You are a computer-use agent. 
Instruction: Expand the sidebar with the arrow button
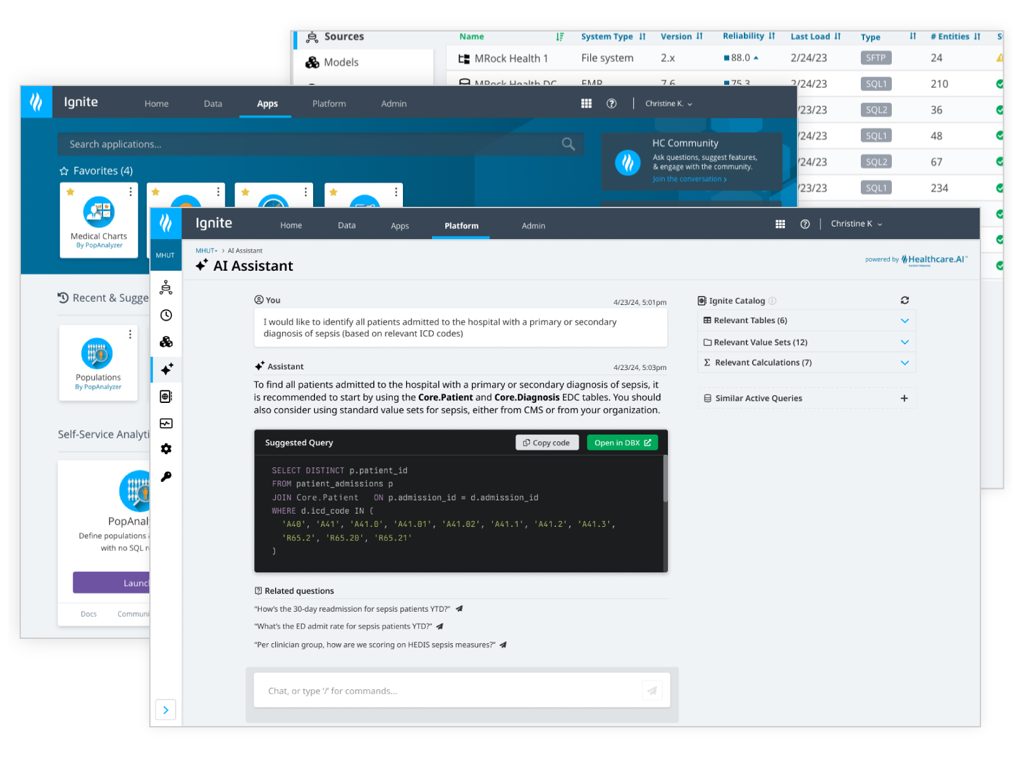166,710
